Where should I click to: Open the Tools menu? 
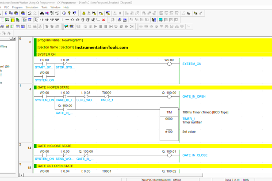click(44, 8)
